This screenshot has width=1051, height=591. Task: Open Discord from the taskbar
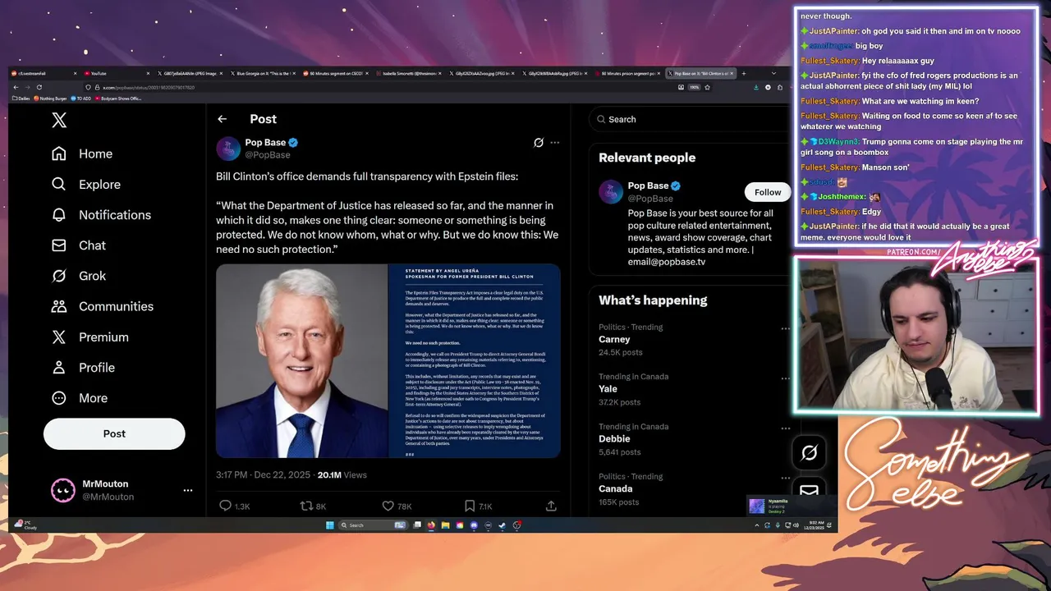coord(474,525)
